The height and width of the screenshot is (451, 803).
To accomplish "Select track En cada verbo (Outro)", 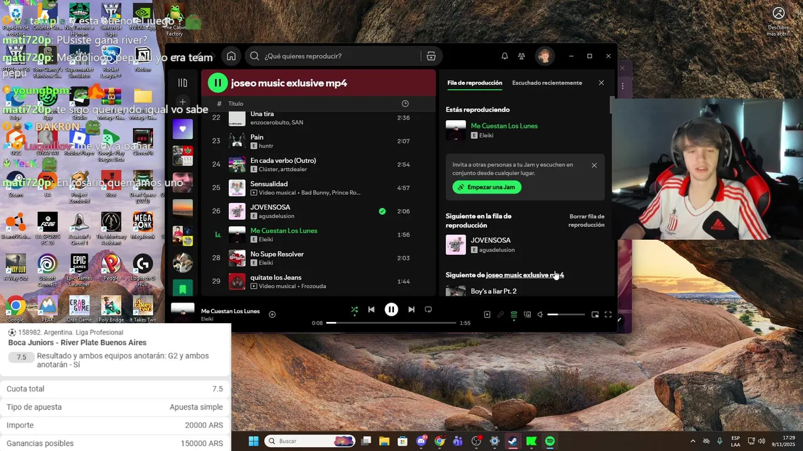I will tap(320, 165).
